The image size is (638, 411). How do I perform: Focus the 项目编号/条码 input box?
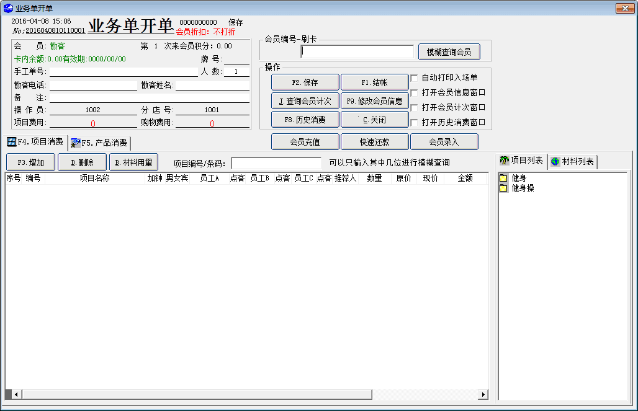(x=276, y=163)
